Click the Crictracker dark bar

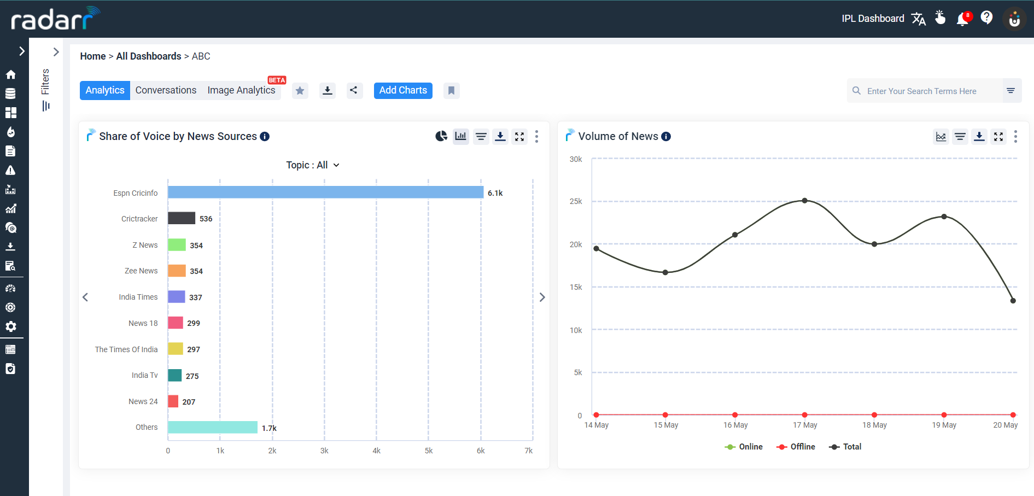click(x=182, y=218)
